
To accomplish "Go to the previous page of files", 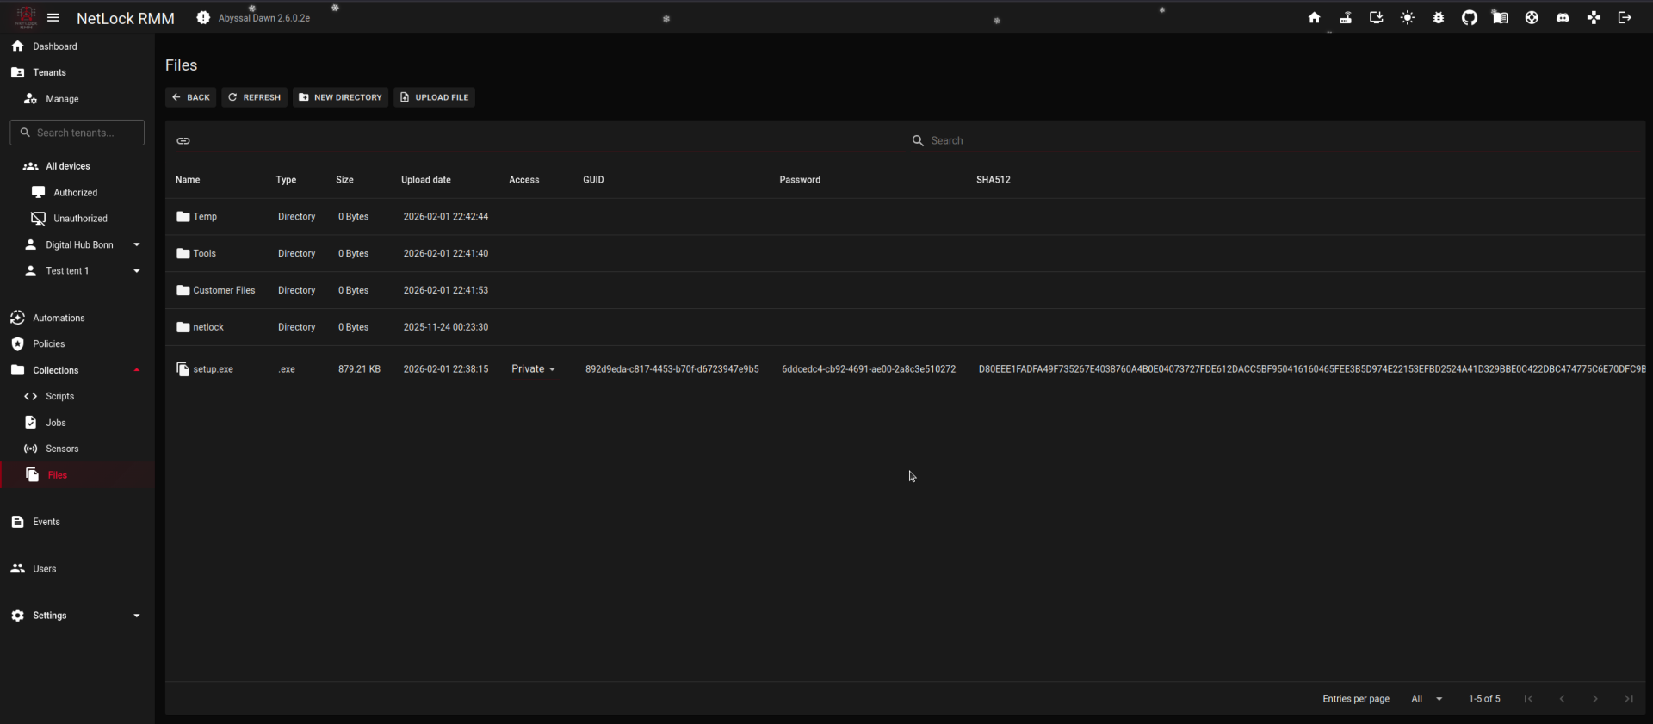I will tap(1562, 699).
